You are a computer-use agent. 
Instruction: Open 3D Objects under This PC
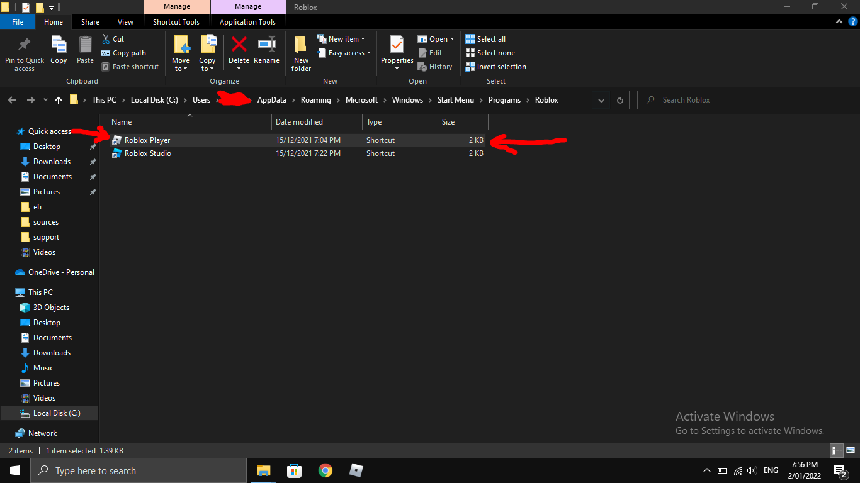pyautogui.click(x=51, y=308)
